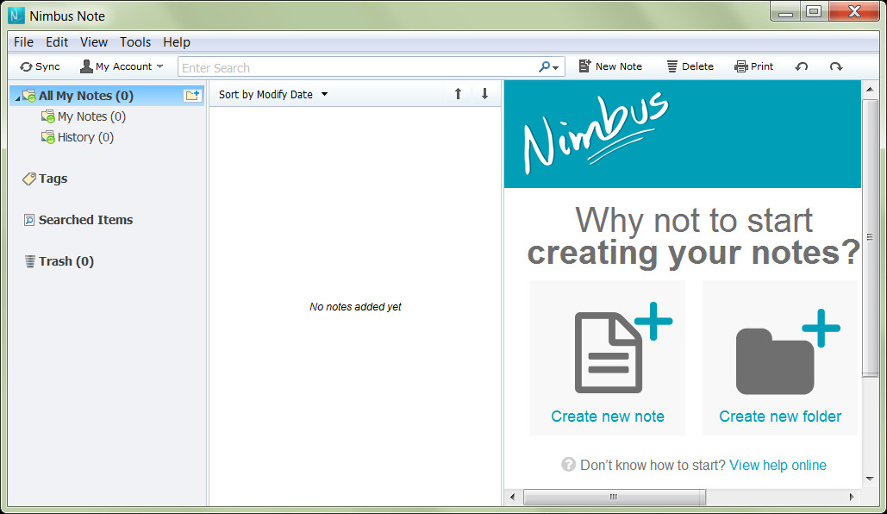
Task: Select the My Notes (0) folder
Action: tap(83, 116)
